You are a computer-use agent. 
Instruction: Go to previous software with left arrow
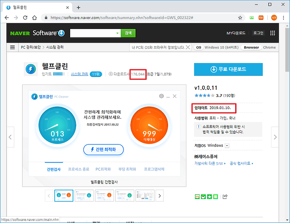click(x=10, y=137)
